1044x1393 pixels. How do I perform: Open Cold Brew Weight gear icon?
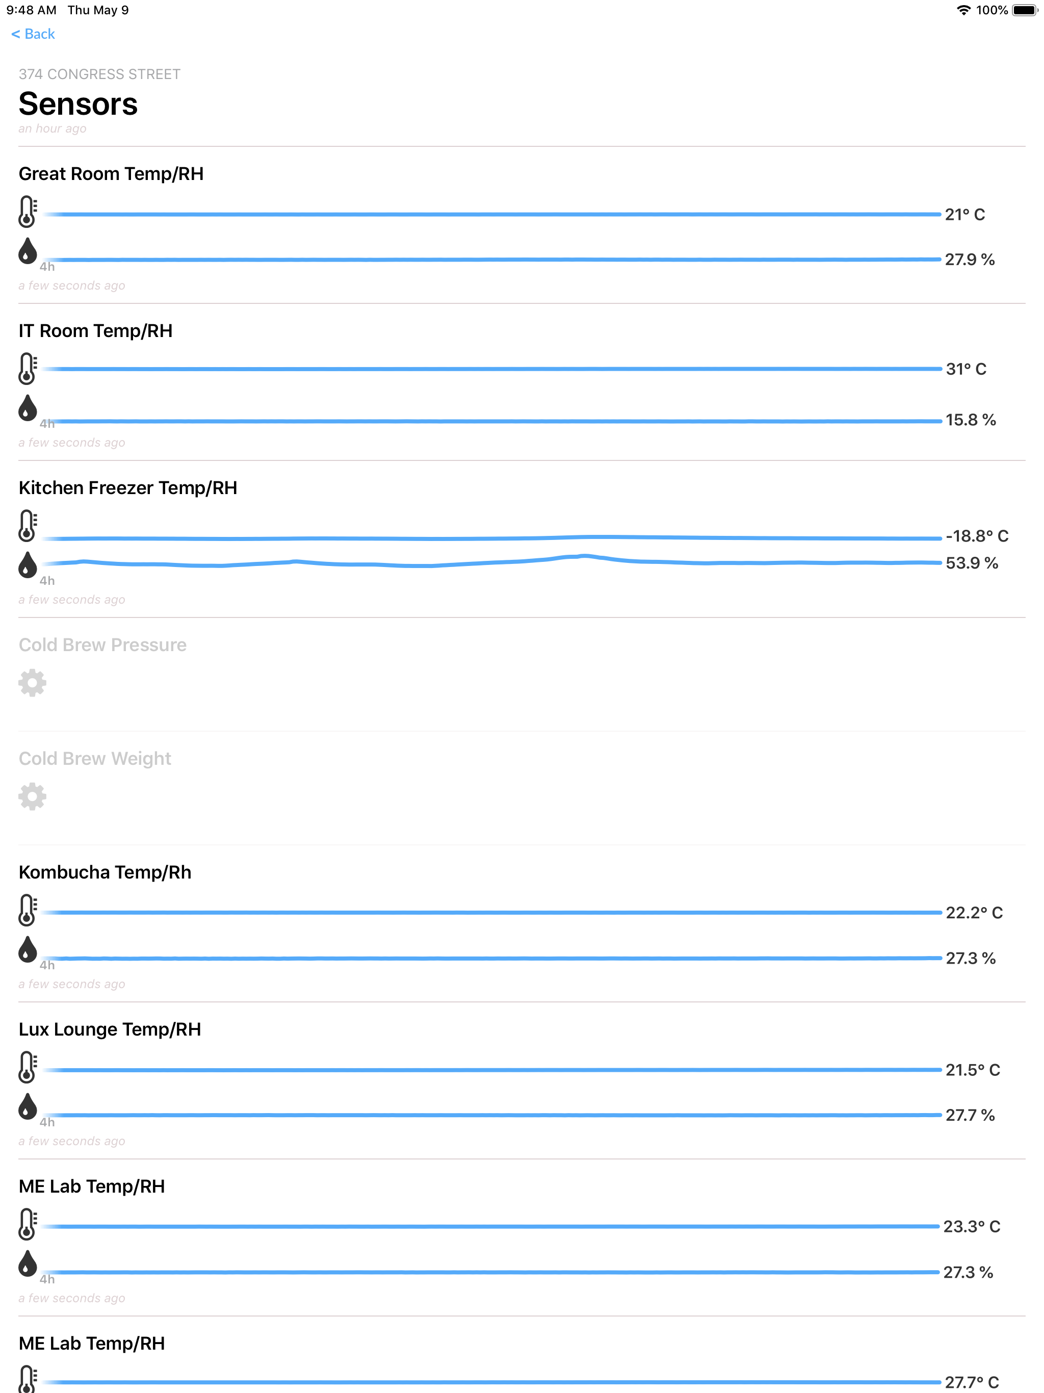coord(32,796)
